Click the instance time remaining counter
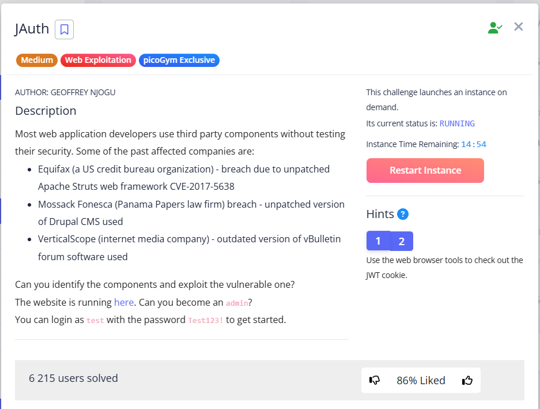 pyautogui.click(x=473, y=144)
